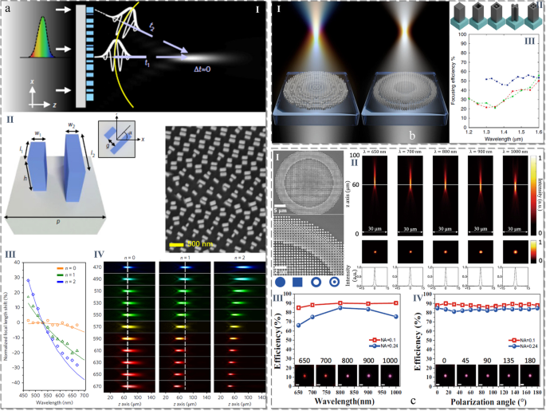Click the orange n = 0 legend entry

coord(66,268)
